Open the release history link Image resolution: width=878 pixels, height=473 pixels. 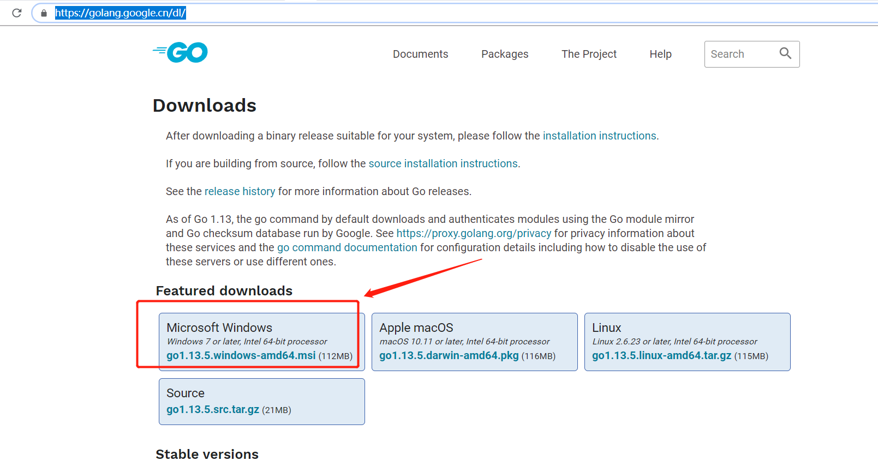(240, 191)
